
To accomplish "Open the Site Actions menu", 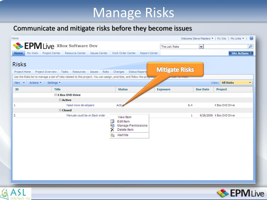I will pyautogui.click(x=241, y=53).
